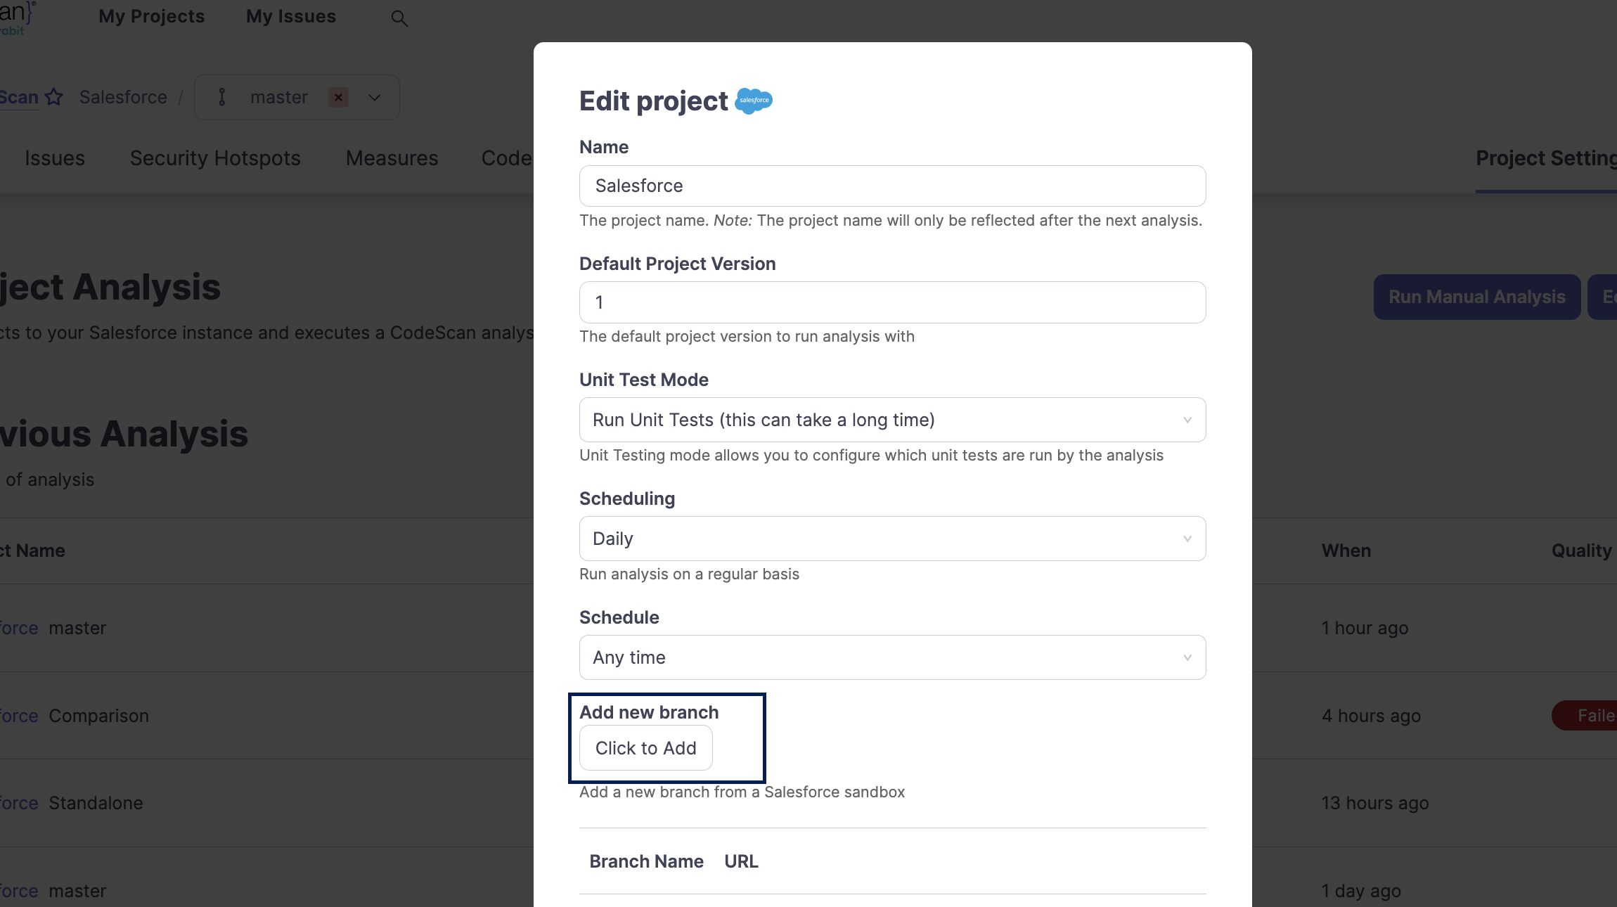The image size is (1617, 907).
Task: Click the Salesforce breadcrumb link
Action: click(123, 97)
